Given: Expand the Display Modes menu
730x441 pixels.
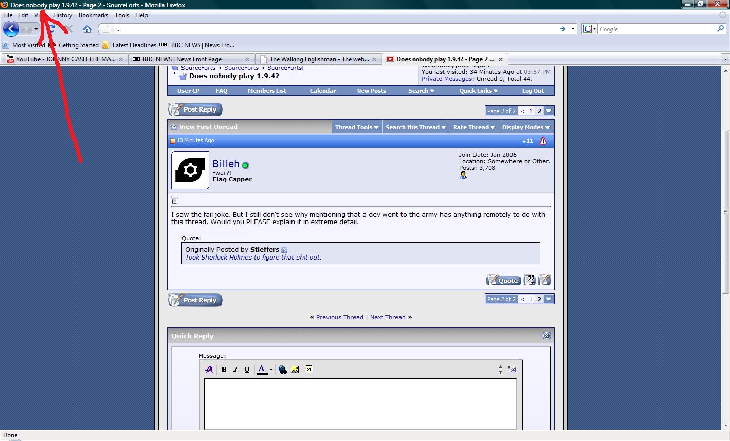Looking at the screenshot, I should (x=526, y=127).
